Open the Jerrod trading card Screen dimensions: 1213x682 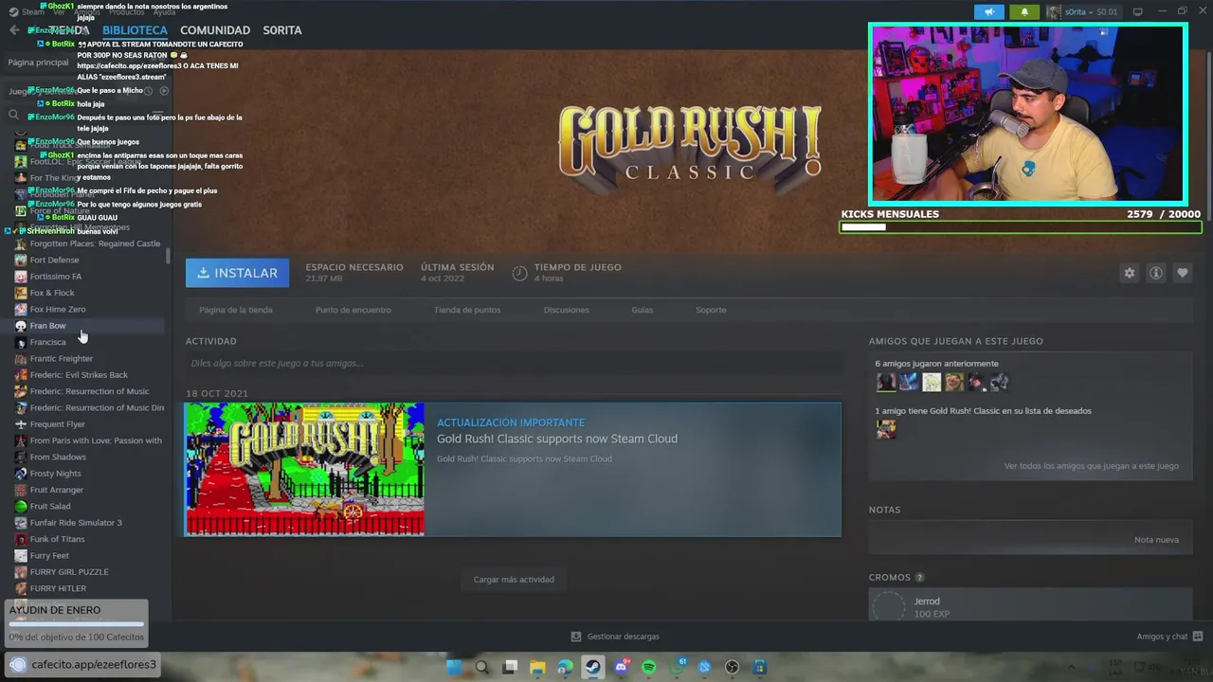1030,604
